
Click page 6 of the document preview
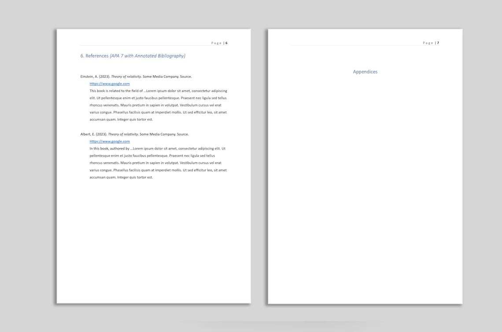click(153, 242)
